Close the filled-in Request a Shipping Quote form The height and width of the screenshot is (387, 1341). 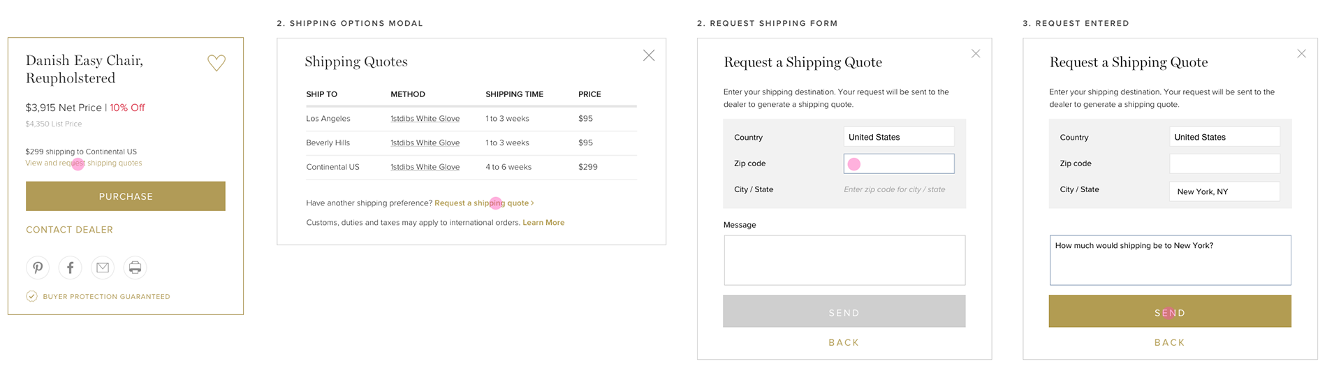(x=1301, y=54)
